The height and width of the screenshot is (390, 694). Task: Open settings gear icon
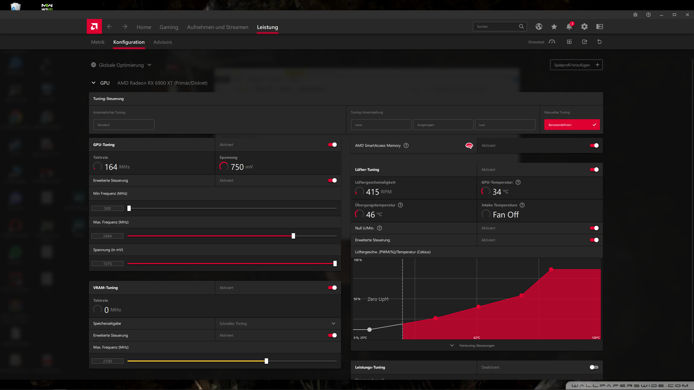(584, 27)
